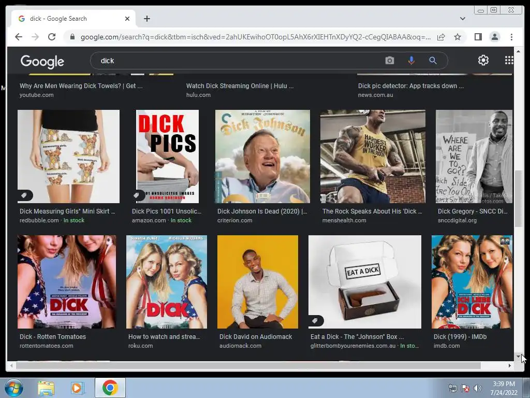Image resolution: width=530 pixels, height=398 pixels.
Task: Click the horizontal scrollbar left arrow
Action: tap(11, 365)
